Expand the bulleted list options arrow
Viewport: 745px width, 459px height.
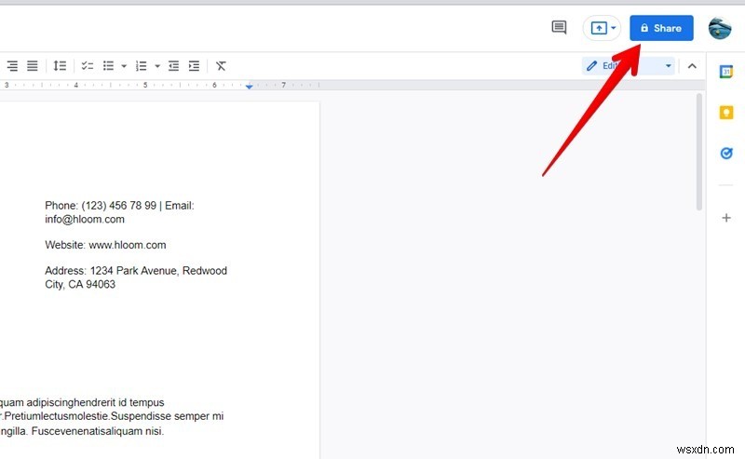point(124,66)
